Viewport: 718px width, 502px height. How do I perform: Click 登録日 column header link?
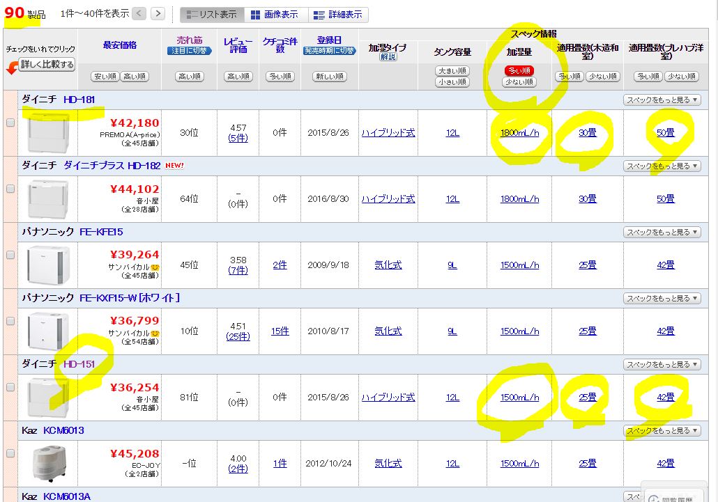(x=329, y=40)
